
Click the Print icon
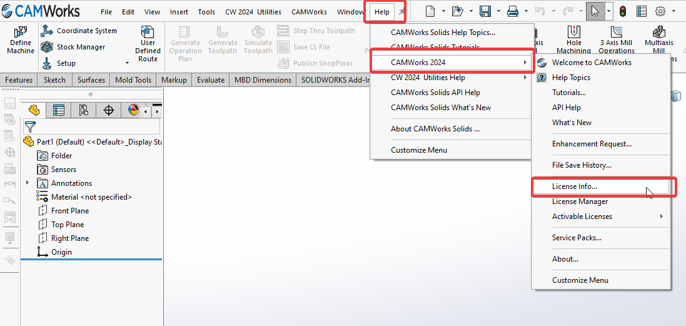click(x=513, y=11)
